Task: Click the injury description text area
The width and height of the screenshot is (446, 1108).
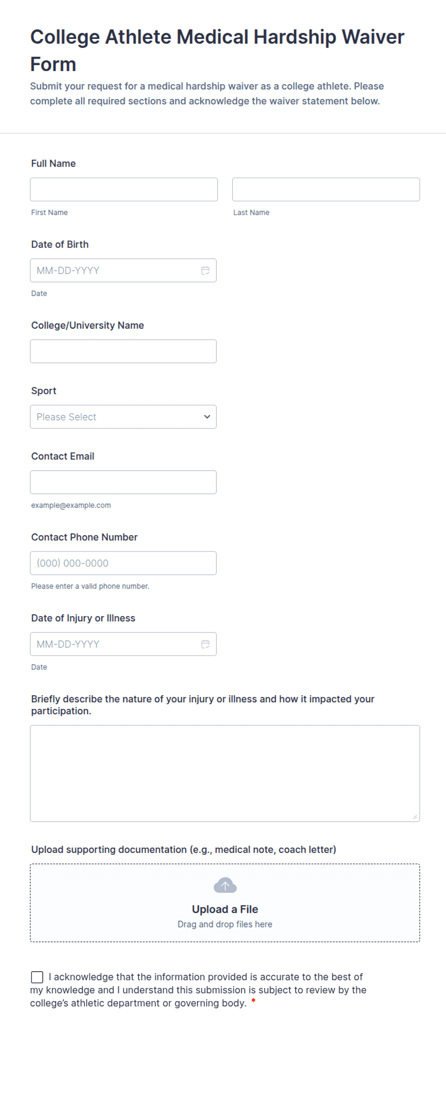Action: pyautogui.click(x=225, y=774)
